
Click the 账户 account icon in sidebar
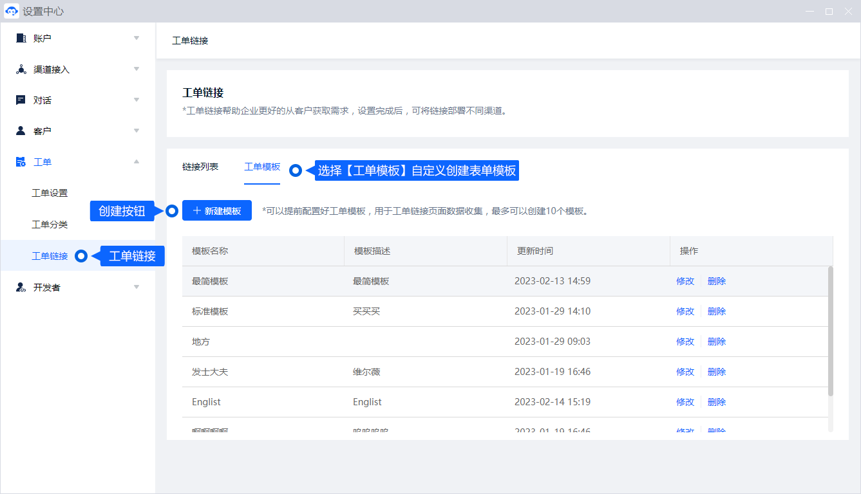[x=21, y=39]
